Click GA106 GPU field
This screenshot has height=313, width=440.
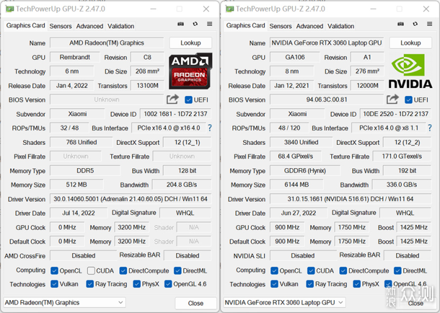295,57
